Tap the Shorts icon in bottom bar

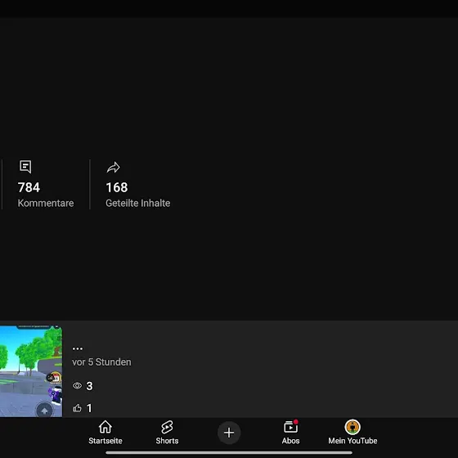[167, 427]
